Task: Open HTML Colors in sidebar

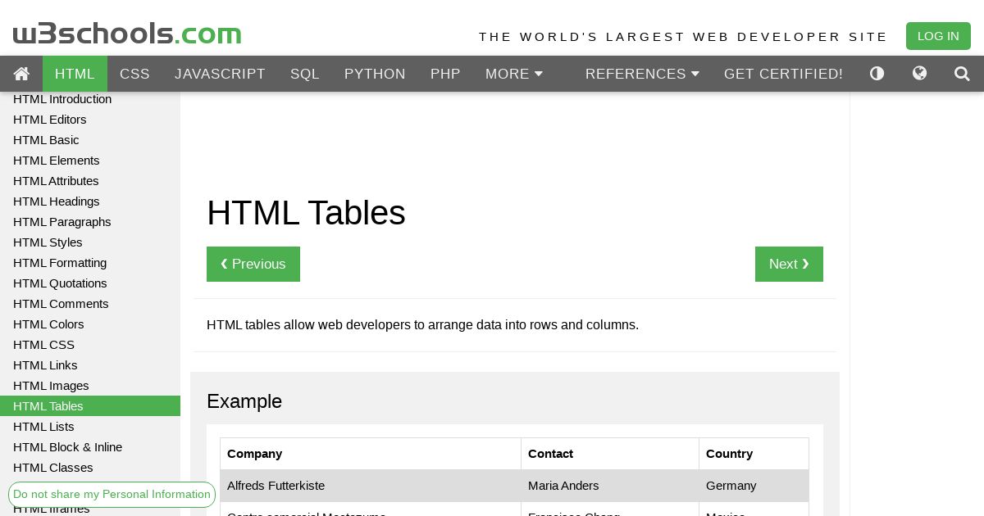Action: [90, 324]
